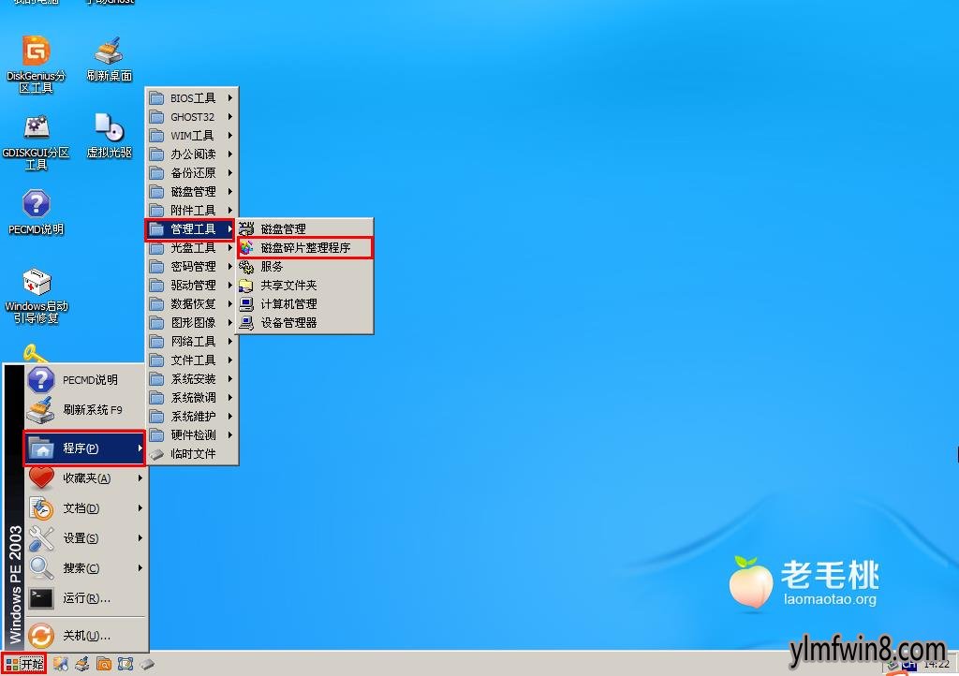Expand the arrow beside 文档(D)
This screenshot has width=959, height=676.
coord(140,507)
